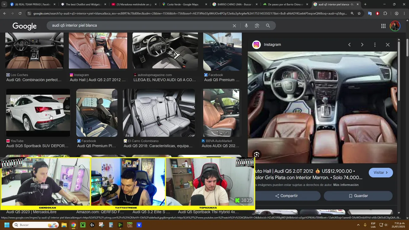Clear the search query with X
The image size is (409, 230).
point(234,26)
